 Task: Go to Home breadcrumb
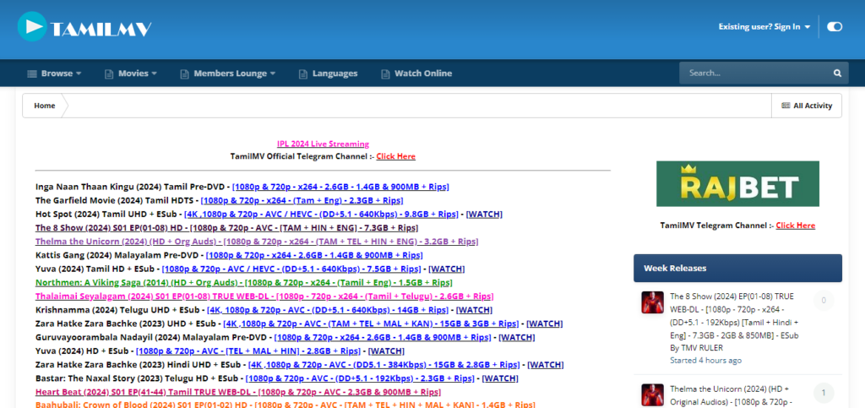pos(45,106)
